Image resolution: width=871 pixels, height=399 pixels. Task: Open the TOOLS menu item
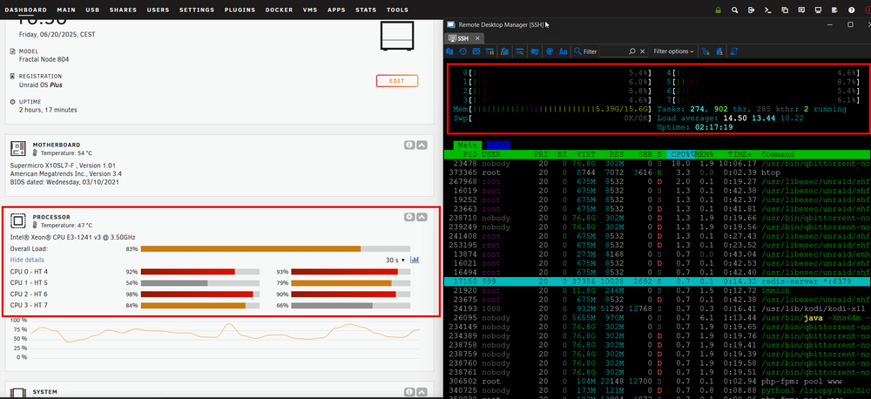tap(397, 10)
